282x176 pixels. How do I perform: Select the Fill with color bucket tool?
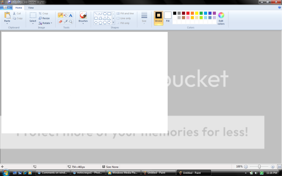tap(66, 15)
